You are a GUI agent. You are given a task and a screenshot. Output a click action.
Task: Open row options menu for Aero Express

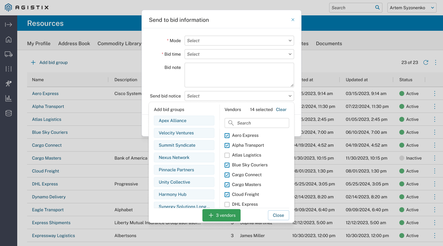435,93
